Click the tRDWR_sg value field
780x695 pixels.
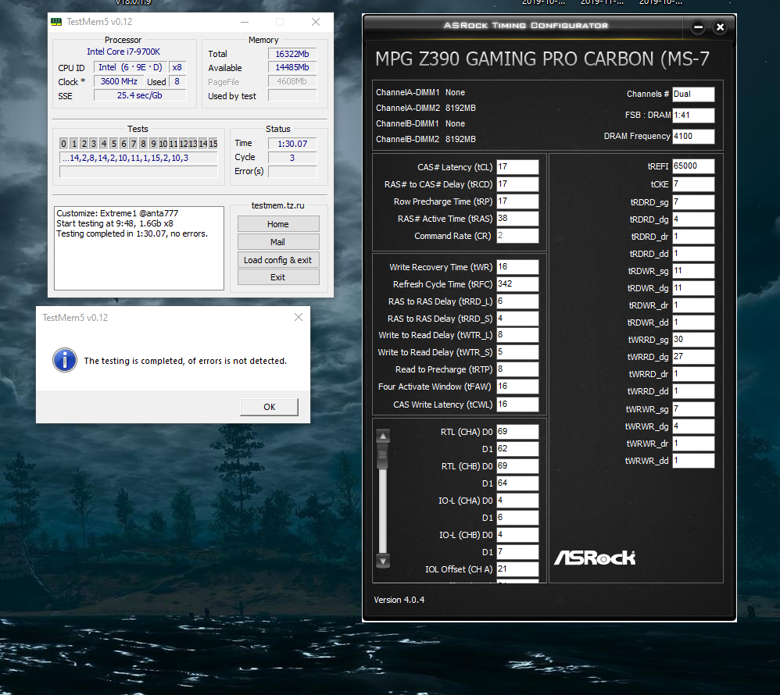693,271
